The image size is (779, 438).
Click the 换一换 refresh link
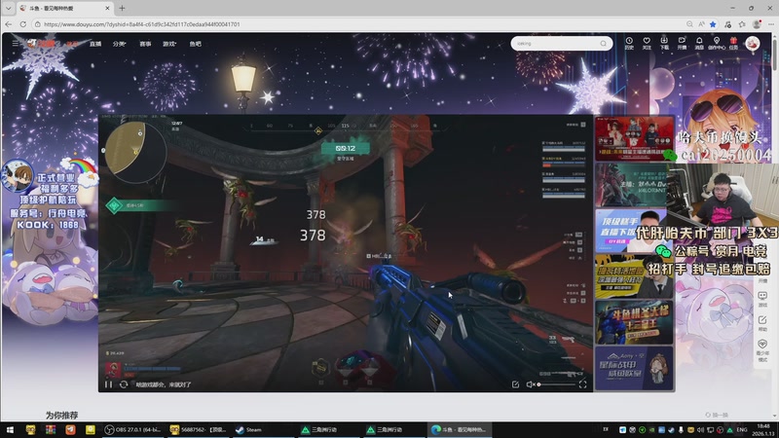717,415
